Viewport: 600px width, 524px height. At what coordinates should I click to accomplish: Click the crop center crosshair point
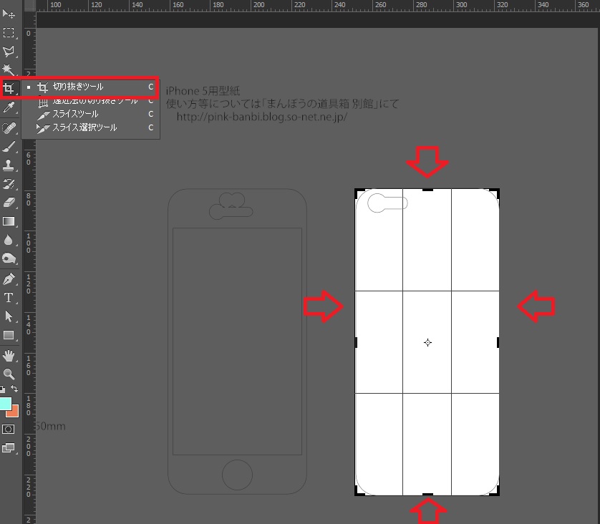click(x=428, y=342)
